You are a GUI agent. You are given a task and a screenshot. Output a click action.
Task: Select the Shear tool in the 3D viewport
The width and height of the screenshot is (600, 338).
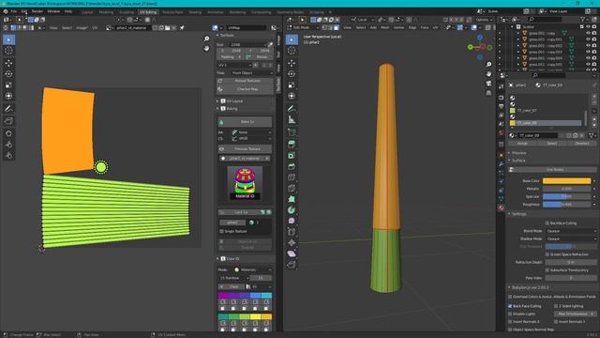(x=292, y=253)
